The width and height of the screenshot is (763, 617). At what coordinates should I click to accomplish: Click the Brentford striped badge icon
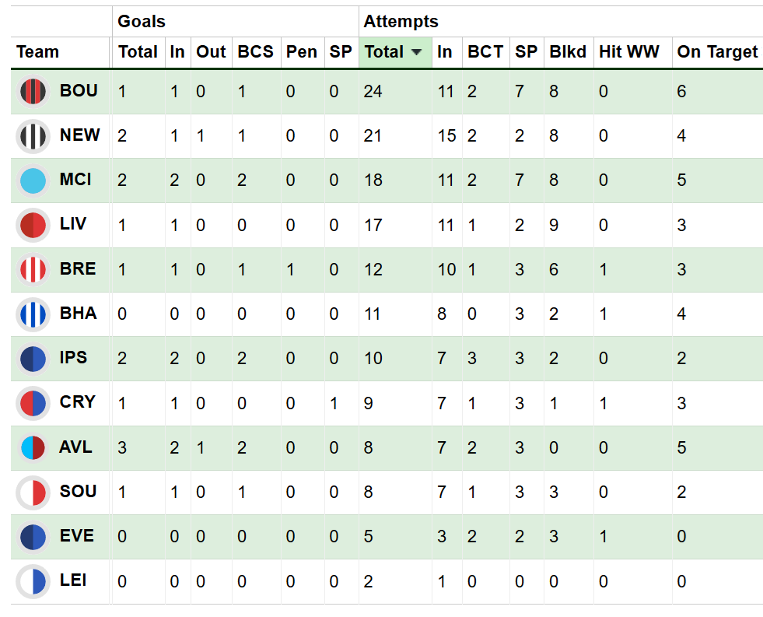point(33,270)
